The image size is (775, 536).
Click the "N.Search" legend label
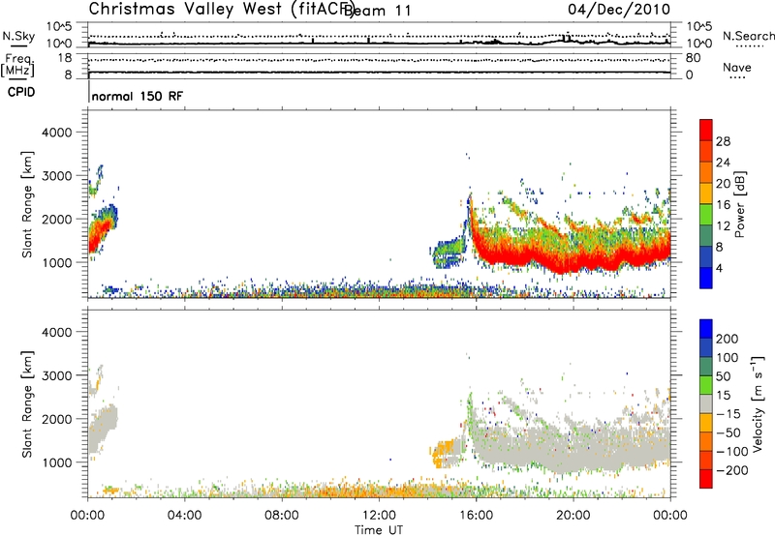tap(748, 36)
